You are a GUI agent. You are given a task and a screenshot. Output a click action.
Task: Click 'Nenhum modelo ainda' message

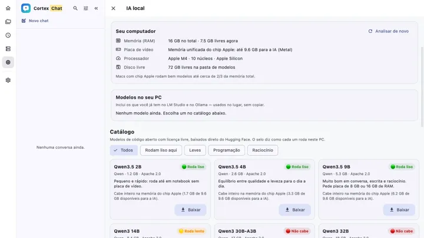pos(171,113)
